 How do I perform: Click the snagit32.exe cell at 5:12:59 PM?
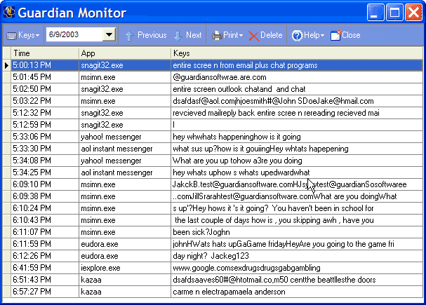click(125, 125)
